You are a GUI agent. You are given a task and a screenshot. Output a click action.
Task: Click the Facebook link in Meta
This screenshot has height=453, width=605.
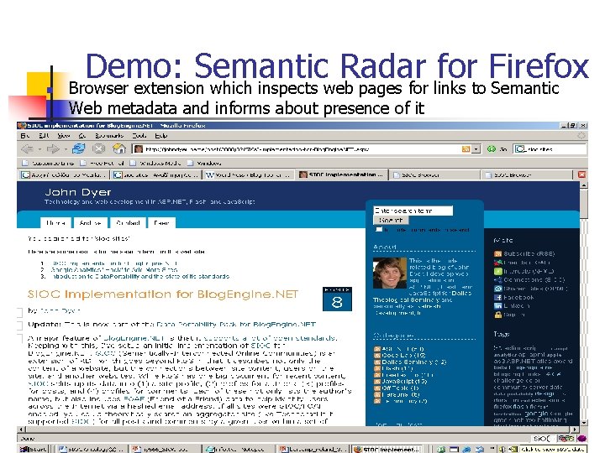coord(518,297)
